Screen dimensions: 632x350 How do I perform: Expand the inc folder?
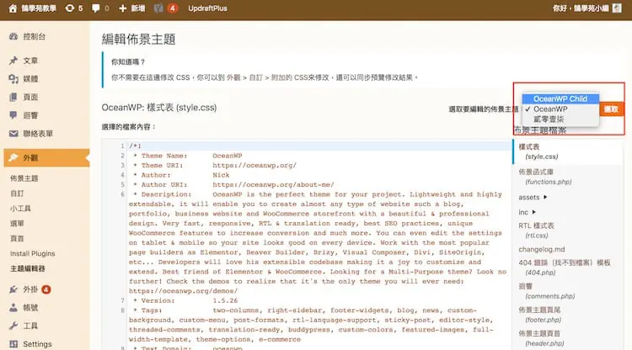point(528,212)
